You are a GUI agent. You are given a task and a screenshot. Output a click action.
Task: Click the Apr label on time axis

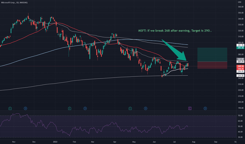click(115, 142)
